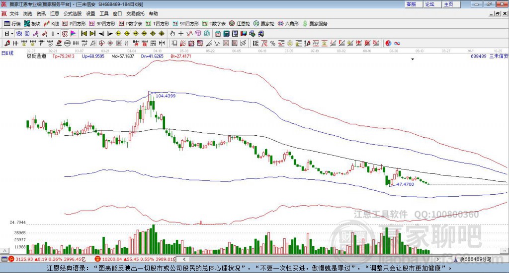
Task: Click the 论坛 forum button
Action: pyautogui.click(x=432, y=4)
